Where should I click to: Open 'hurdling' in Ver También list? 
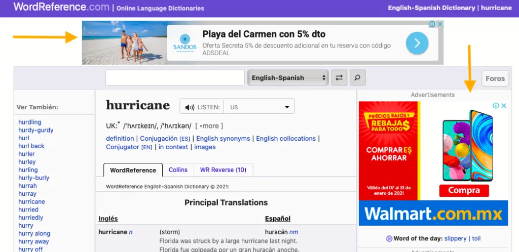[x=30, y=122]
